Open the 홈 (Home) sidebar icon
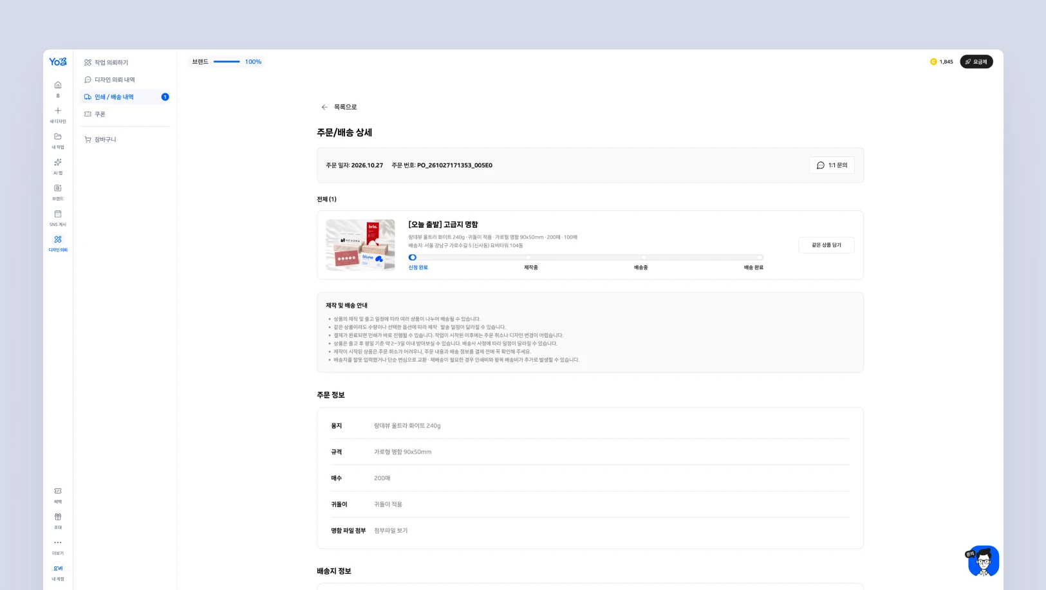Screen dimensions: 1046x590 (x=58, y=85)
